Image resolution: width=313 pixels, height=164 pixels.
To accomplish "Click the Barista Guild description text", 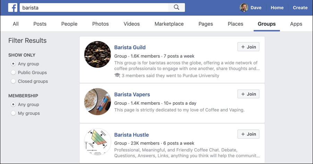I will coord(187,66).
